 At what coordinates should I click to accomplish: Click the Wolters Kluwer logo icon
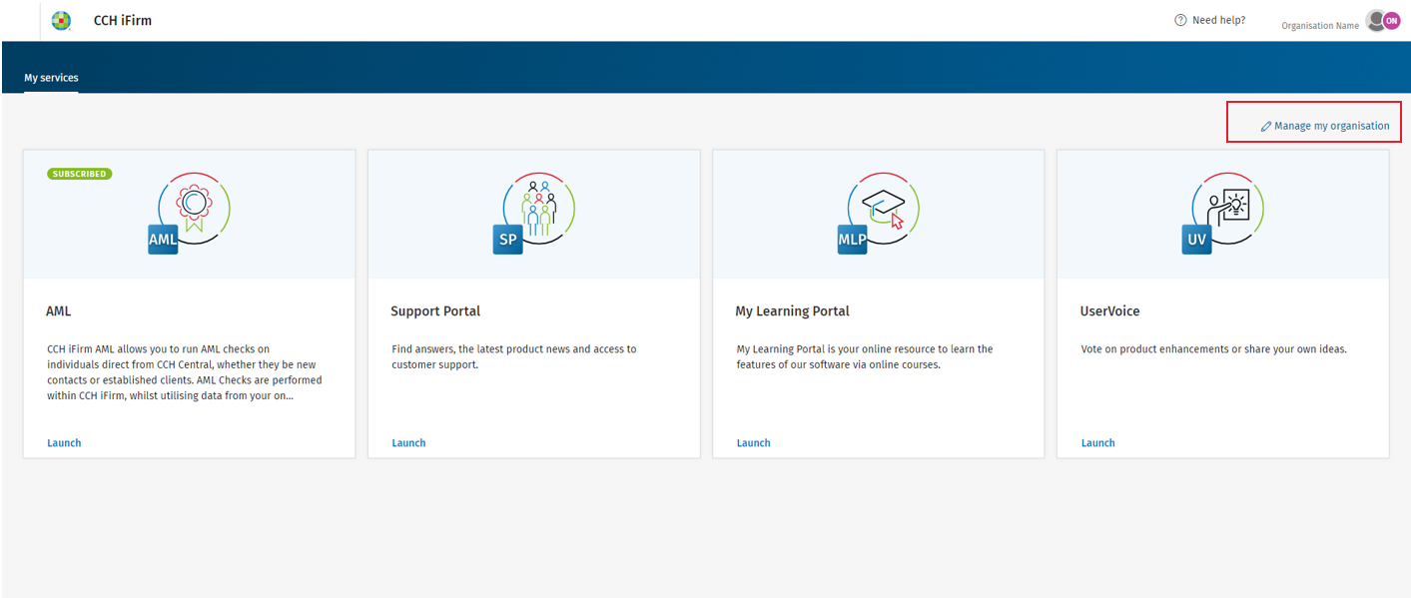pyautogui.click(x=62, y=20)
